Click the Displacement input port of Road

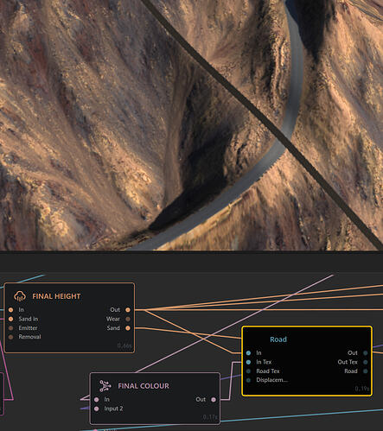248,380
